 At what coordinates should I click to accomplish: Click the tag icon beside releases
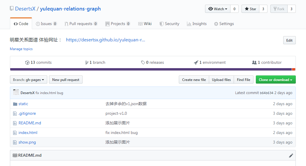click(x=143, y=62)
